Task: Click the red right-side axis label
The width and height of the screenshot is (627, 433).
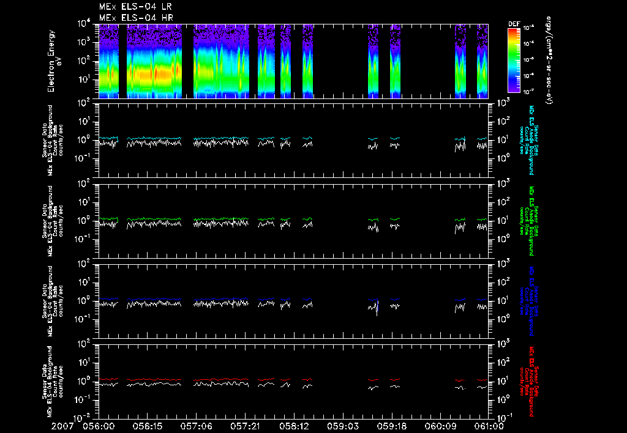Action: 528,382
